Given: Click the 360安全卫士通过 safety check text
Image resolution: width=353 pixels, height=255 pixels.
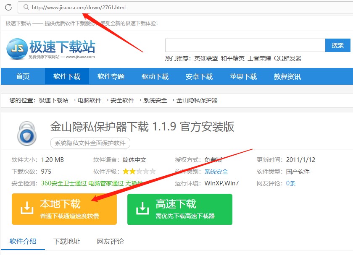Looking at the screenshot, I should point(64,183).
